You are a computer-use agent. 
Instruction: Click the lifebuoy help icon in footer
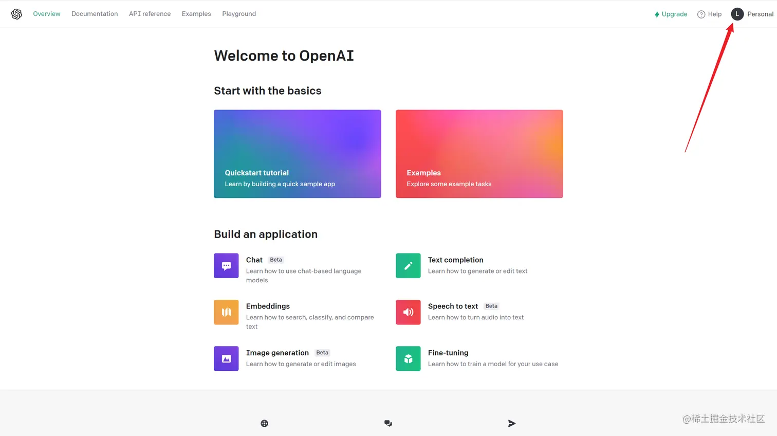click(264, 423)
